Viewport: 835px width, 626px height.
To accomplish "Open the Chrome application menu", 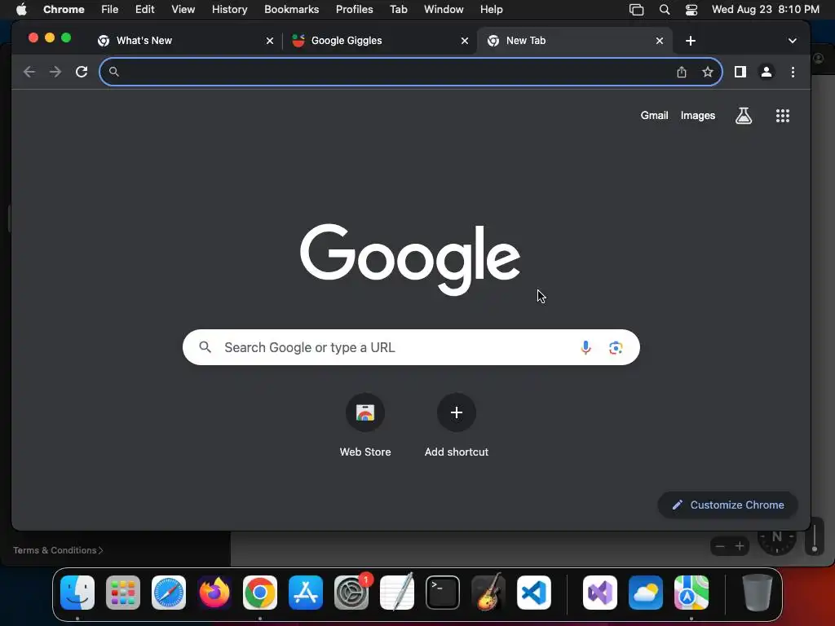I will [64, 10].
